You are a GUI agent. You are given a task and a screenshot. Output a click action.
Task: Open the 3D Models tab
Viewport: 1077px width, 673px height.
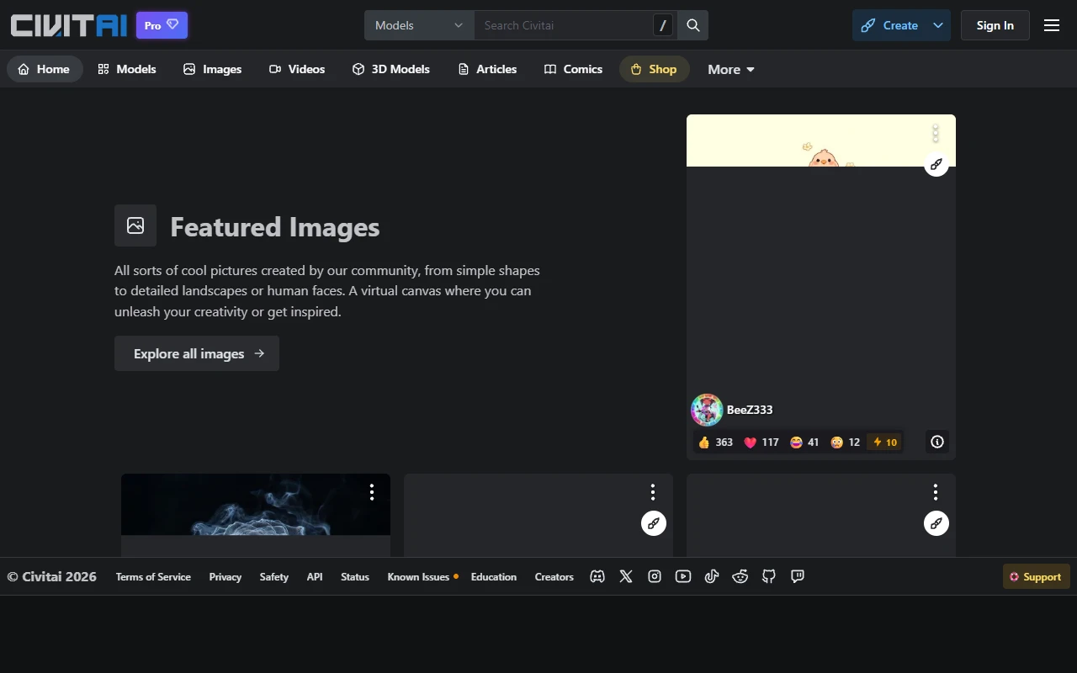click(x=391, y=69)
